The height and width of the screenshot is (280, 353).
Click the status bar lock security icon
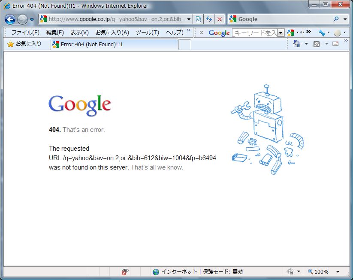(x=290, y=272)
